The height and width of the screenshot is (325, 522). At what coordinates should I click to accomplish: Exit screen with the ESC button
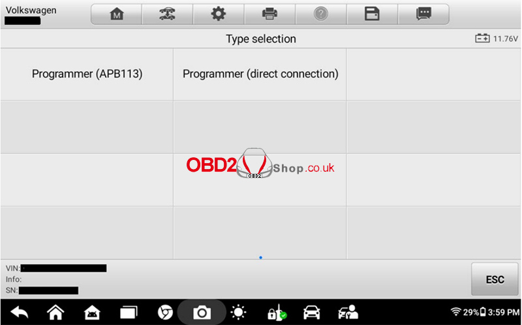[x=495, y=279]
